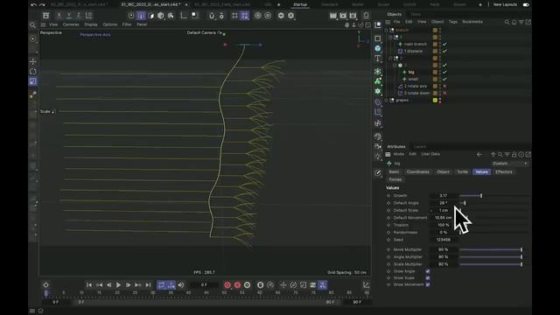Click the keyframe diamond icon at timeline left
The height and width of the screenshot is (315, 560).
(45, 285)
